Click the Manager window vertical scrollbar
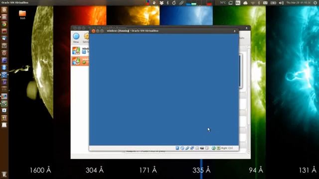 pyautogui.click(x=249, y=99)
